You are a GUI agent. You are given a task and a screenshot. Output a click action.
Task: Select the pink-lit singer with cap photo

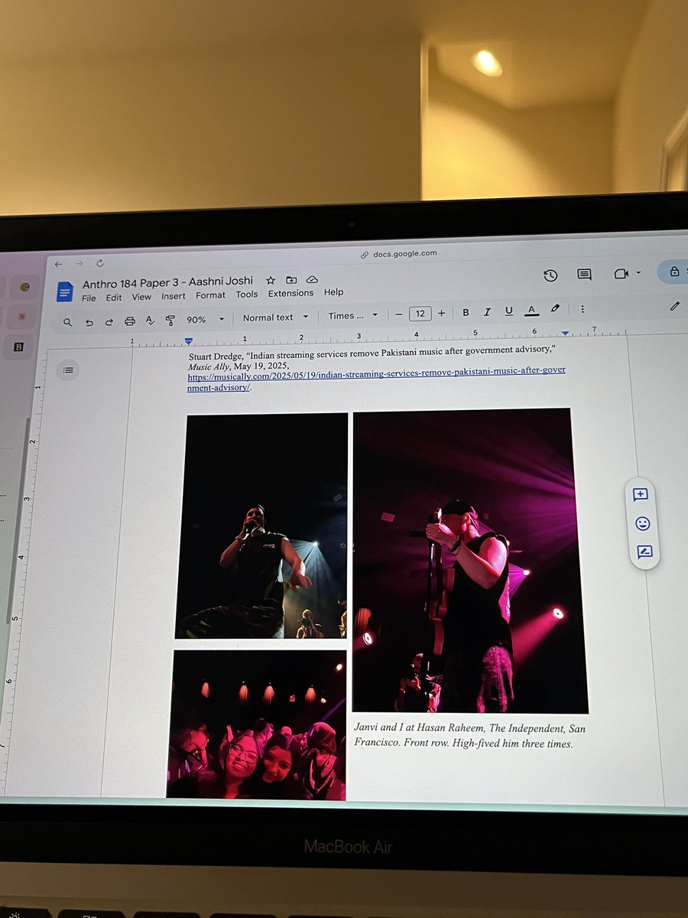pos(470,561)
